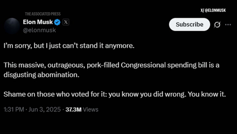The image size is (237, 134).
Task: Open the Grok slashed-circle icon
Action: [217, 24]
